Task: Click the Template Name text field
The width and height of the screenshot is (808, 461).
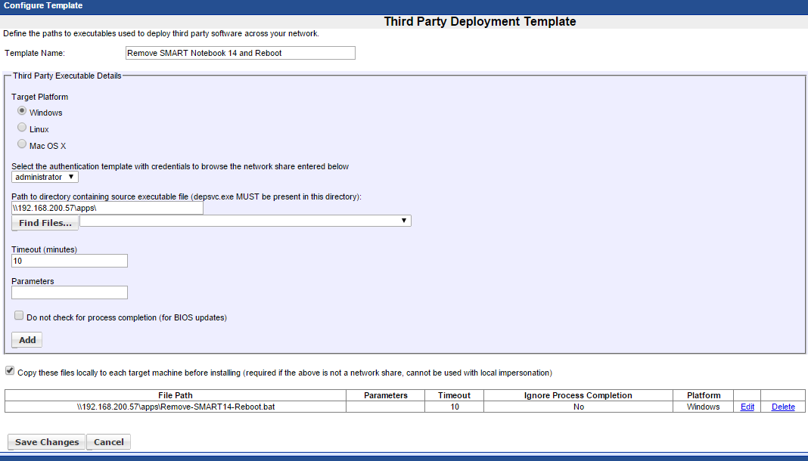Action: [240, 53]
